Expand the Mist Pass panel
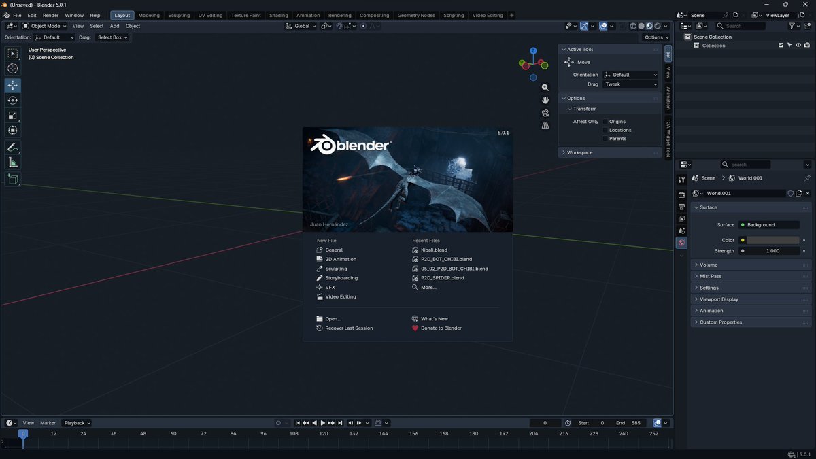Image resolution: width=816 pixels, height=459 pixels. pyautogui.click(x=751, y=276)
